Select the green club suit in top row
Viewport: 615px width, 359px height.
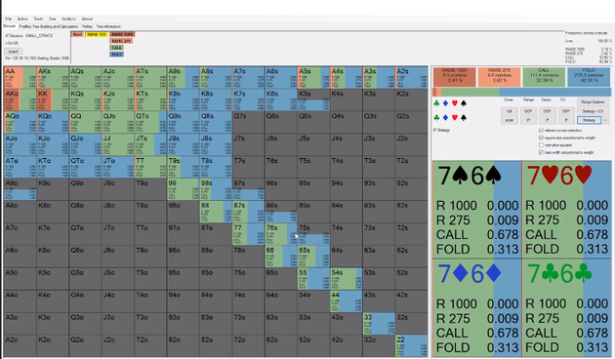click(x=436, y=103)
